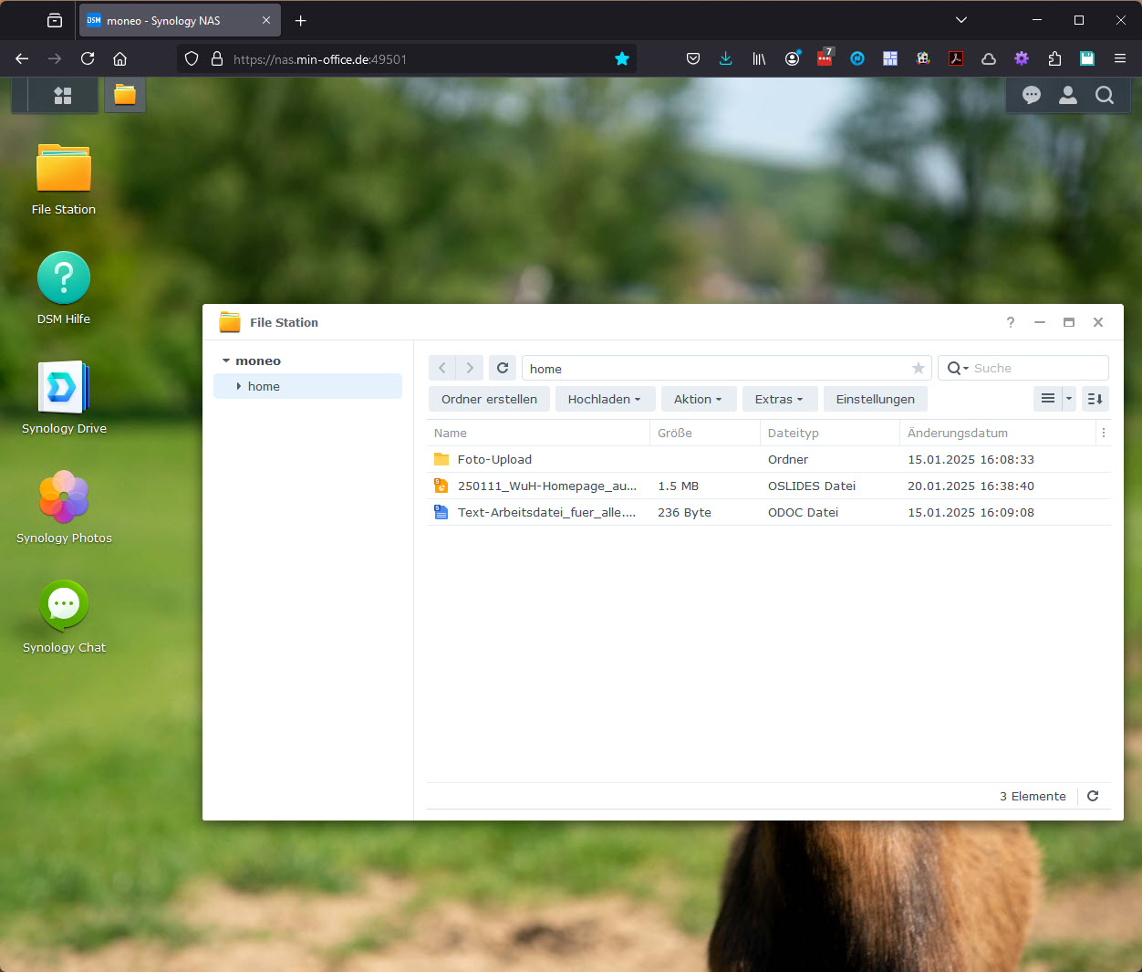This screenshot has height=972, width=1142.
Task: Open DSM notifications speech bubble
Action: (x=1032, y=95)
